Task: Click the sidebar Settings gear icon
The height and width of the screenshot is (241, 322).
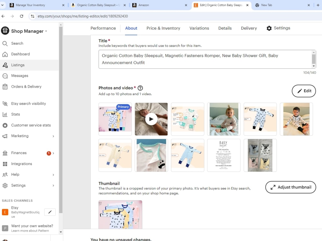Action: (5, 185)
